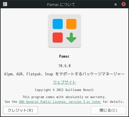
Task: Click the 'for details.' text after license
Action: (114, 102)
